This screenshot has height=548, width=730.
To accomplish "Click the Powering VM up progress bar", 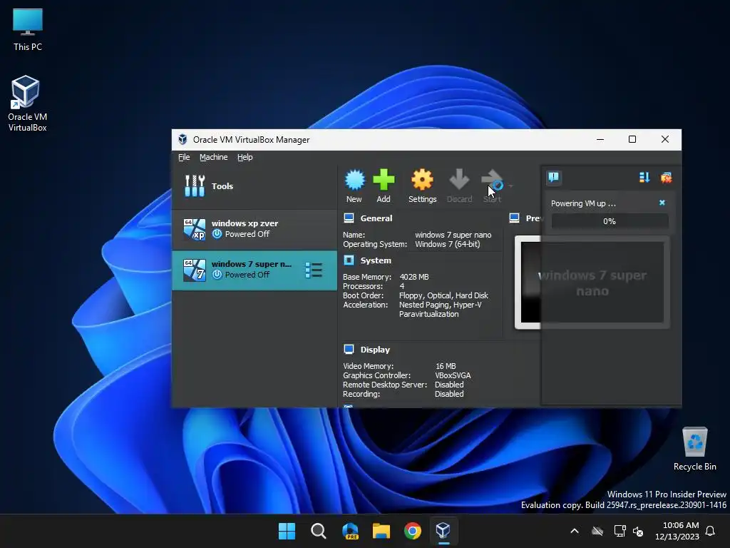I will (x=610, y=221).
